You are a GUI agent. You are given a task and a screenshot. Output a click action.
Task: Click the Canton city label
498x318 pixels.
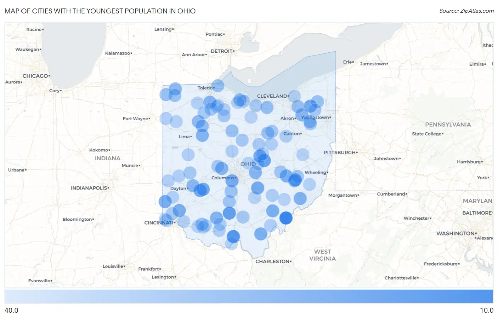click(x=292, y=134)
